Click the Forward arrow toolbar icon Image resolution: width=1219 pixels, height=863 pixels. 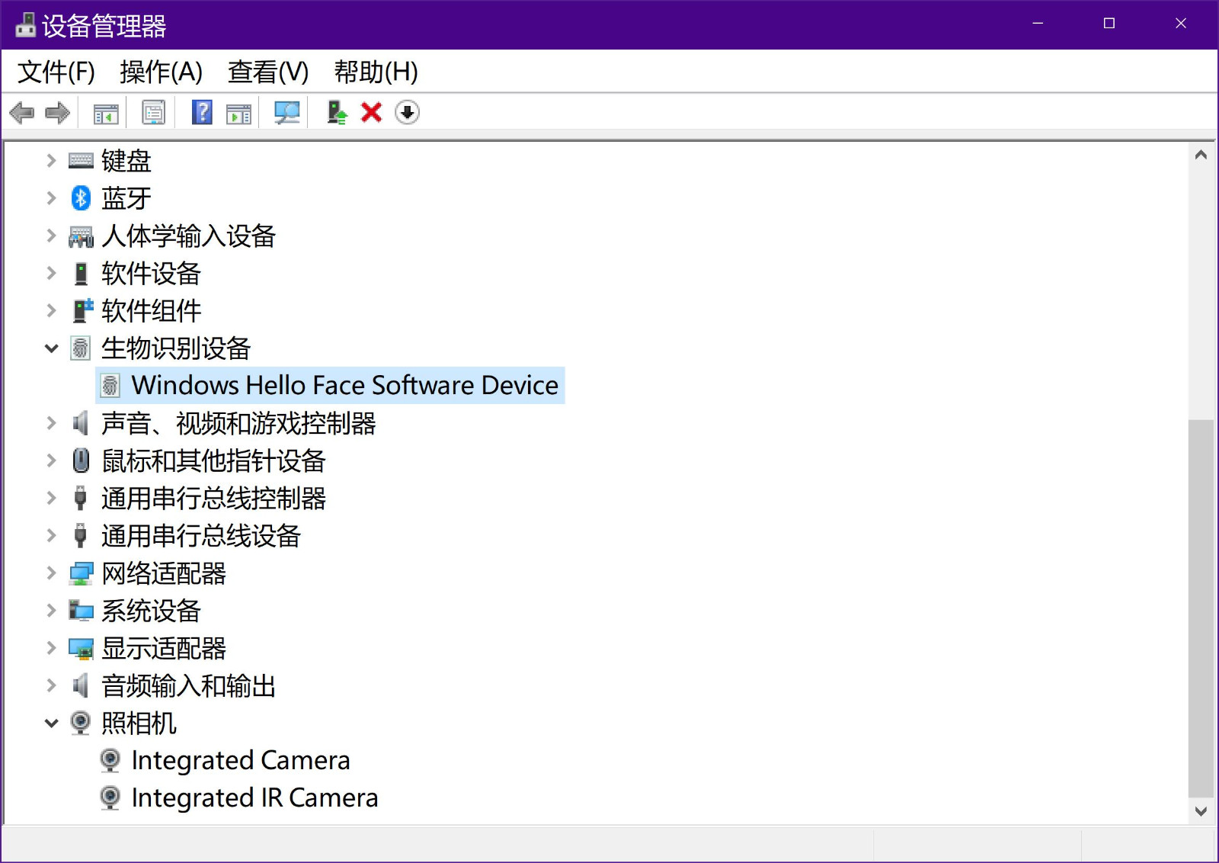(x=58, y=113)
